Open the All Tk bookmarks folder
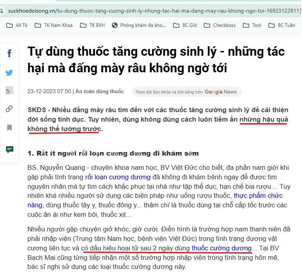The width and height of the screenshot is (302, 278). pos(17,25)
